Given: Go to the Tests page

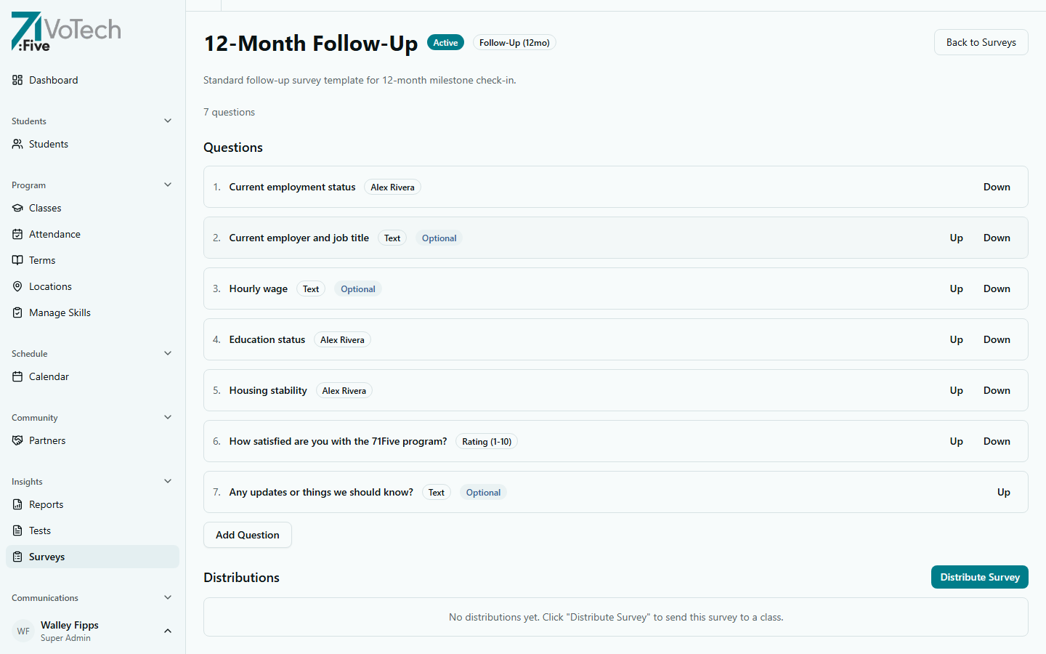Looking at the screenshot, I should point(39,530).
